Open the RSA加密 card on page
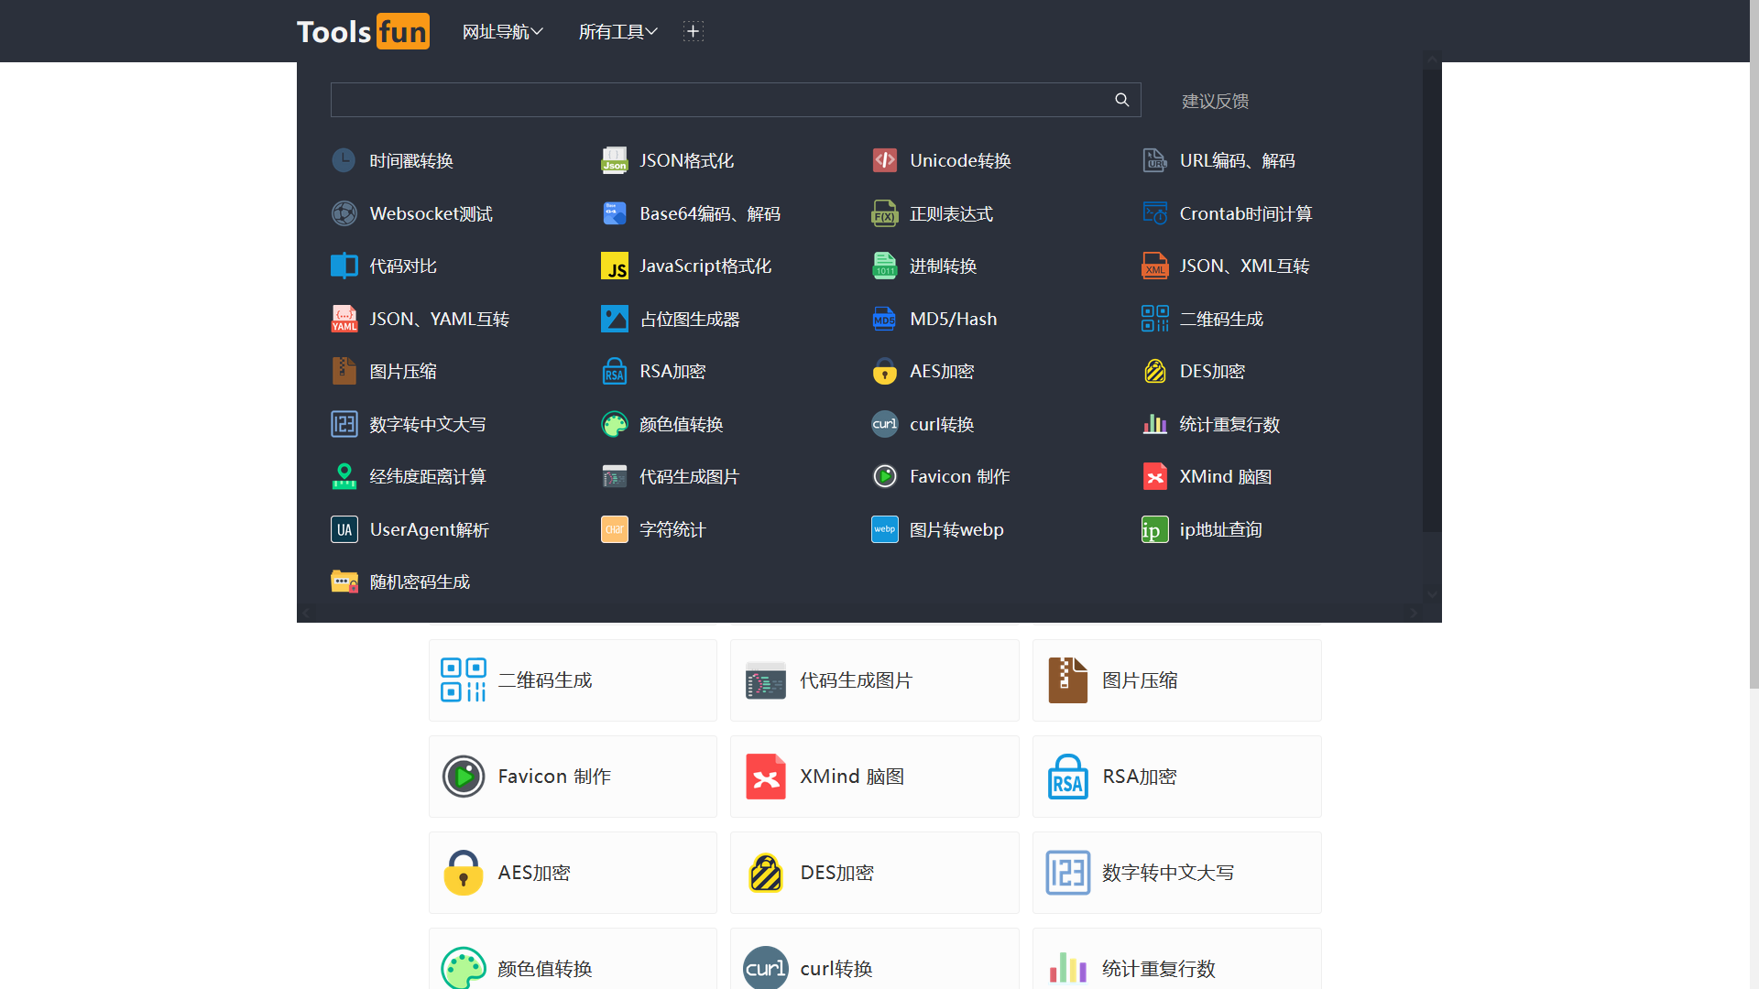This screenshot has width=1759, height=989. (1177, 777)
